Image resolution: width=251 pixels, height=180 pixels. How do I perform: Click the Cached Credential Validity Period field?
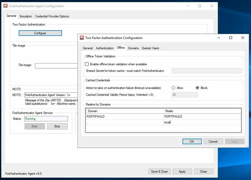pyautogui.click(x=185, y=95)
